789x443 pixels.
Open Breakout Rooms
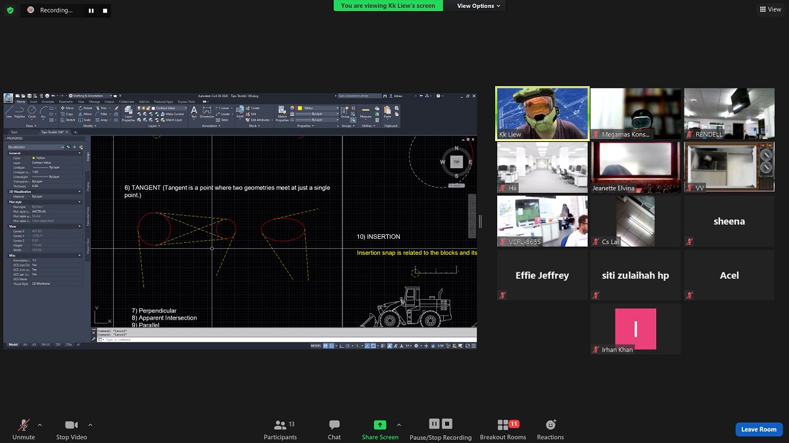pyautogui.click(x=503, y=430)
